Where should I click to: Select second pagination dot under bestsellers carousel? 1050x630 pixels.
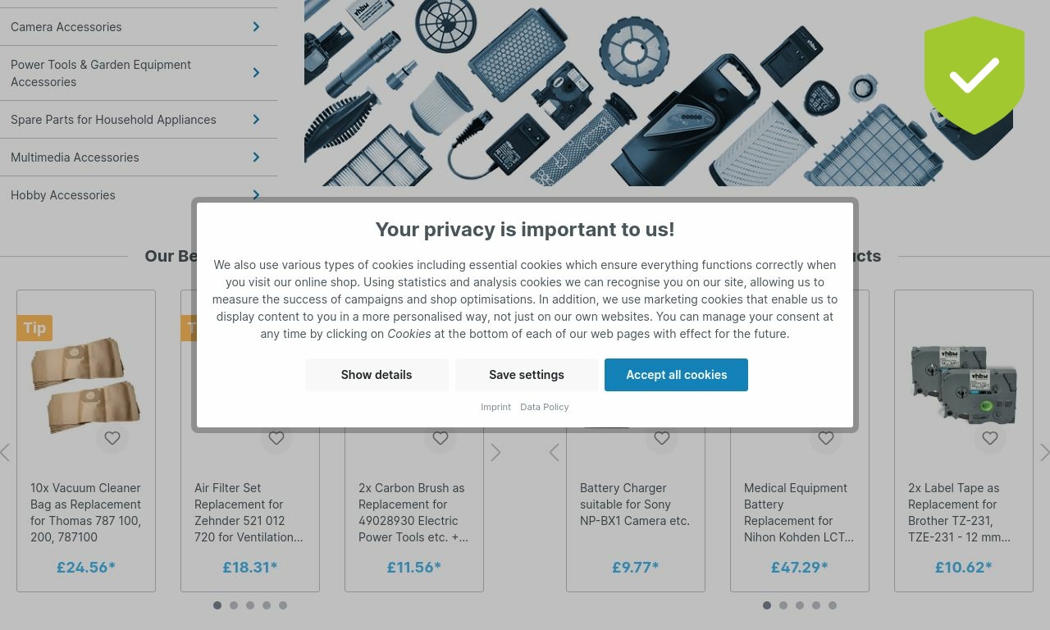coord(234,605)
